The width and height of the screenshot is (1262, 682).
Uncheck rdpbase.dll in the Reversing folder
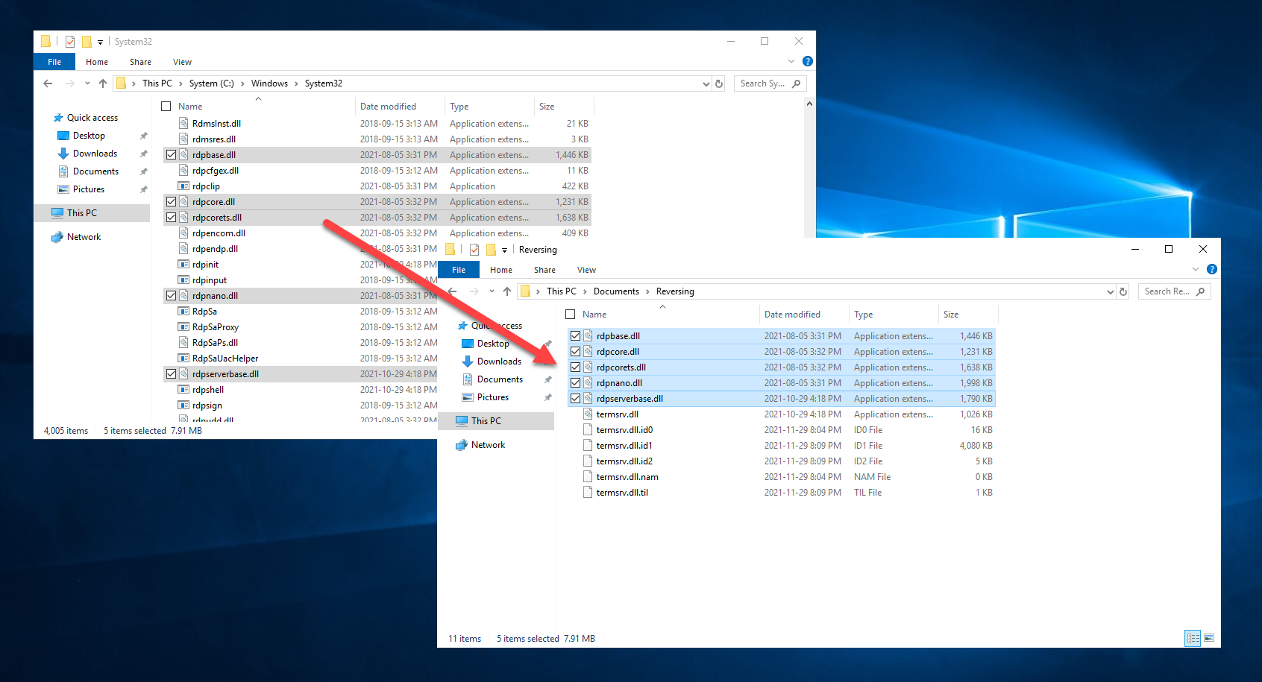tap(575, 336)
